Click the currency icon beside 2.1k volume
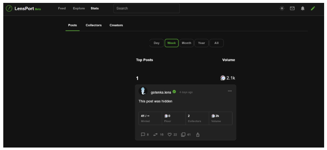This screenshot has width=327, height=150. pos(223,78)
